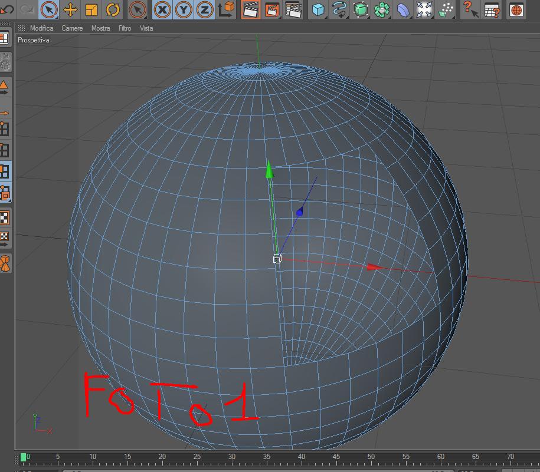This screenshot has height=472, width=540.
Task: Toggle the Y axis lock
Action: (184, 9)
